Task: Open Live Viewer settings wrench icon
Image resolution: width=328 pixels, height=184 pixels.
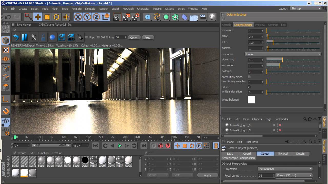Action: click(x=34, y=37)
